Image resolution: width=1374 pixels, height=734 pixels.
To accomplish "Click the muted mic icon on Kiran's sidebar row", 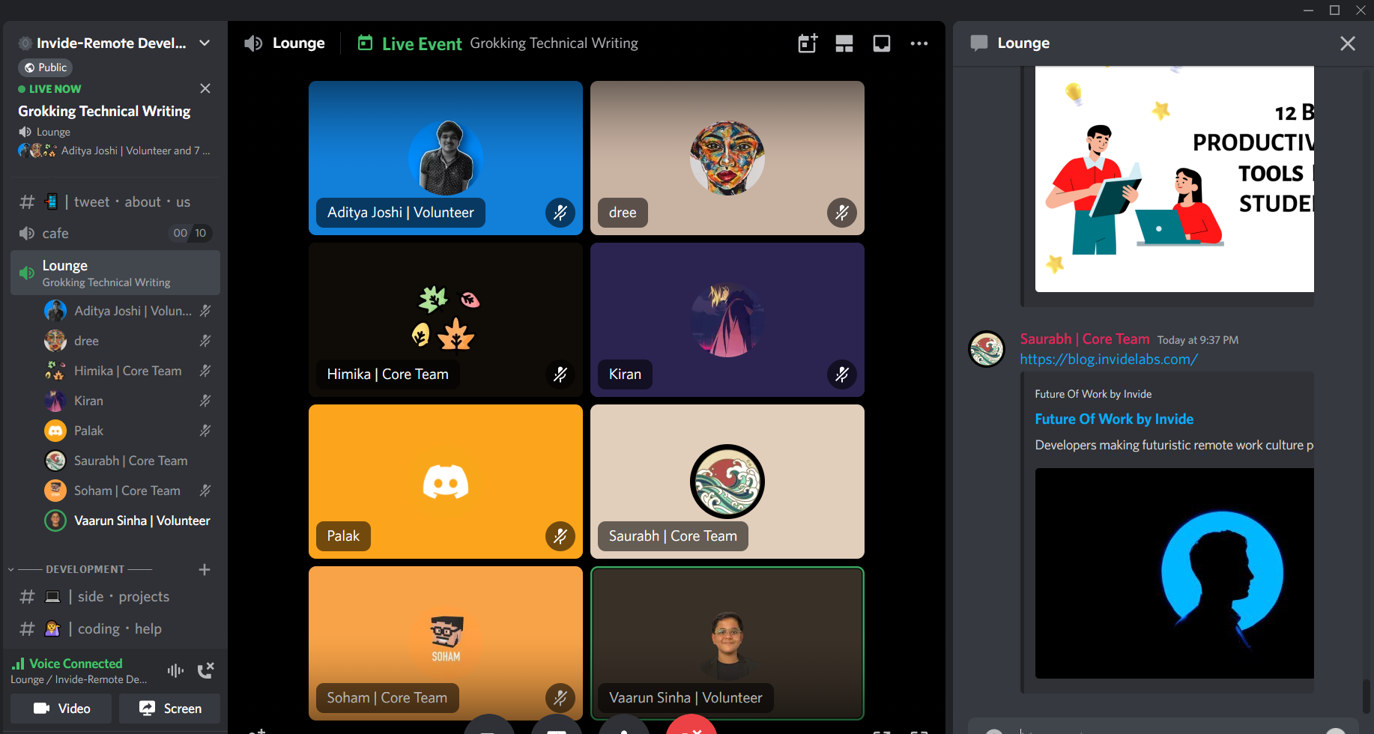I will click(205, 401).
